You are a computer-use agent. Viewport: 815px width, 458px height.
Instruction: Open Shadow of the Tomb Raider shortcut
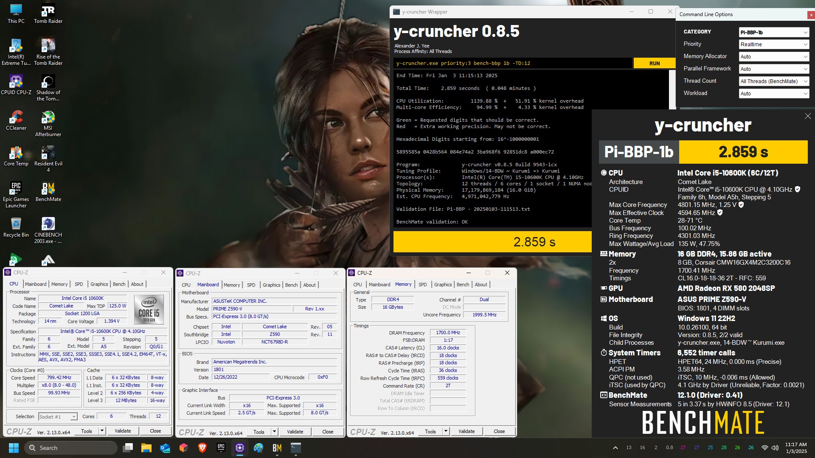click(x=48, y=88)
